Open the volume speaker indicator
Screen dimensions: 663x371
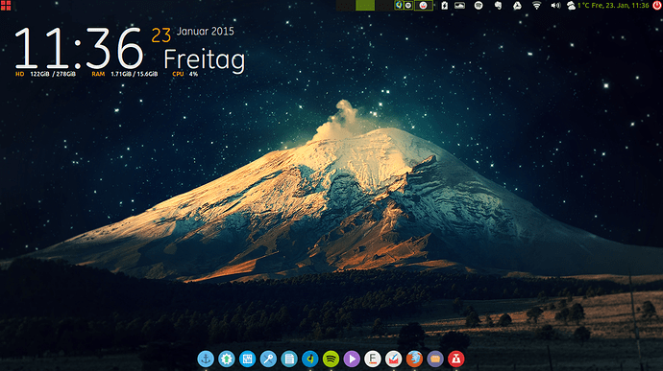tap(555, 6)
